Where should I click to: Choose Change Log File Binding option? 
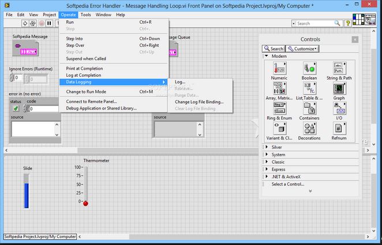(199, 102)
